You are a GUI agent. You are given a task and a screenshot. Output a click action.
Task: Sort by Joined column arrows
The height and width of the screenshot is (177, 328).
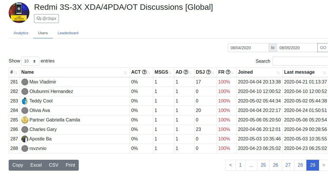278,73
